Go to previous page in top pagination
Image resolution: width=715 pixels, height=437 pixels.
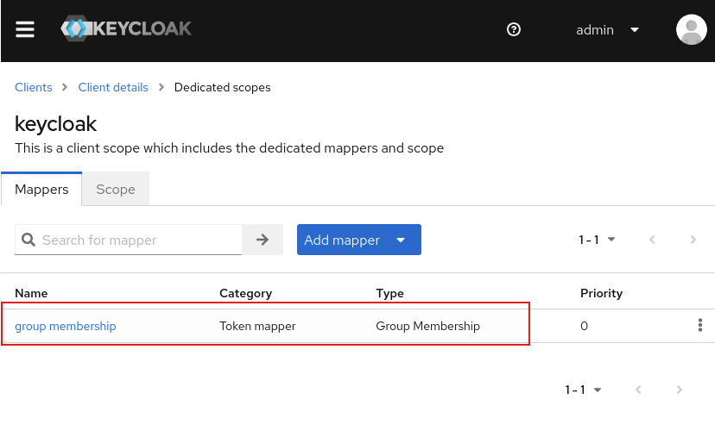[652, 240]
